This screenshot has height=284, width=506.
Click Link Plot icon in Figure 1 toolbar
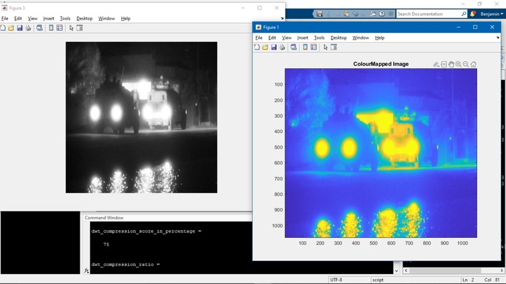pyautogui.click(x=293, y=48)
